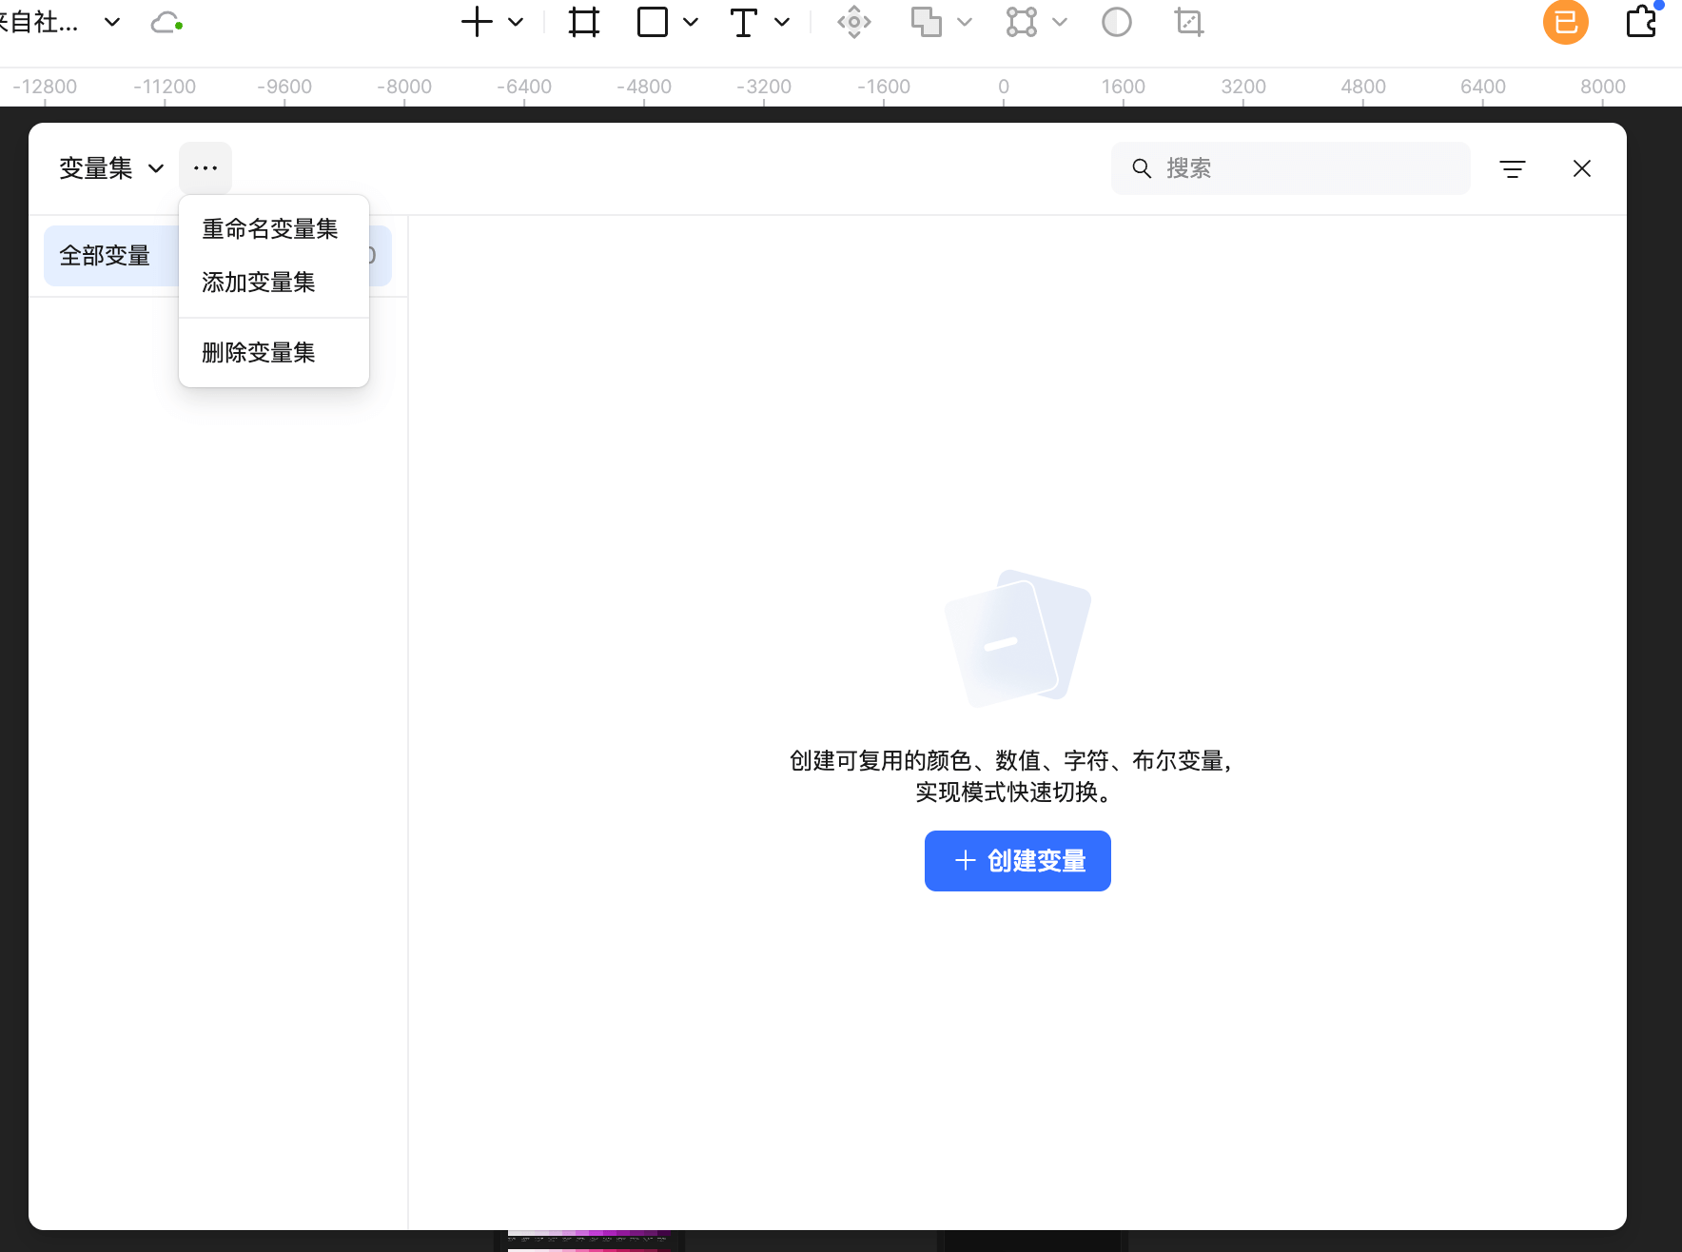Click the 创建变量 button
Image resolution: width=1682 pixels, height=1252 pixels.
(1017, 860)
